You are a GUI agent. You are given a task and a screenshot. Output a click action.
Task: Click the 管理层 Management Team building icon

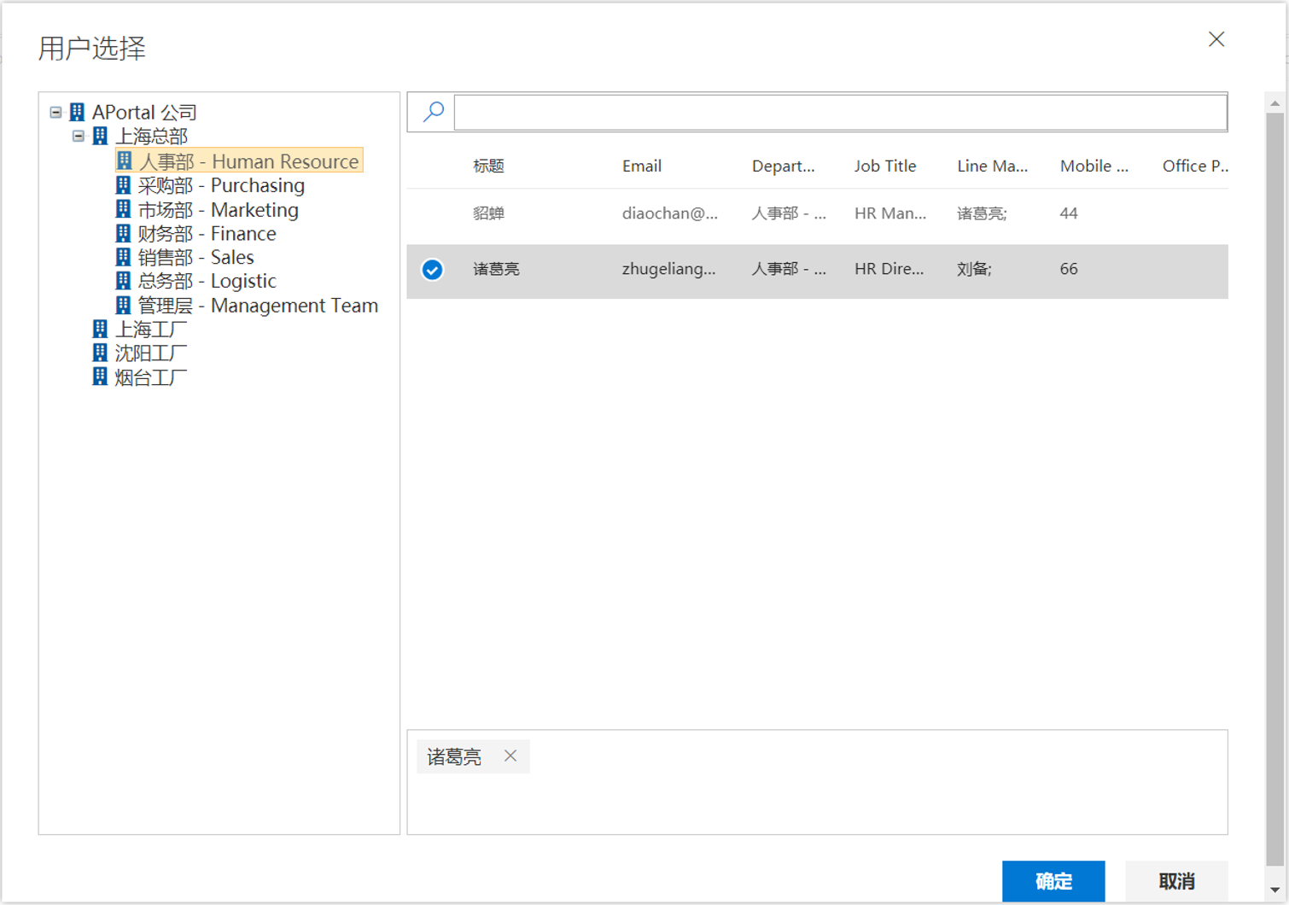(124, 305)
